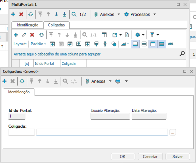The height and width of the screenshot is (163, 196).
Task: Click the pencil edit icon in Coligadas grid
Action: (x=24, y=35)
